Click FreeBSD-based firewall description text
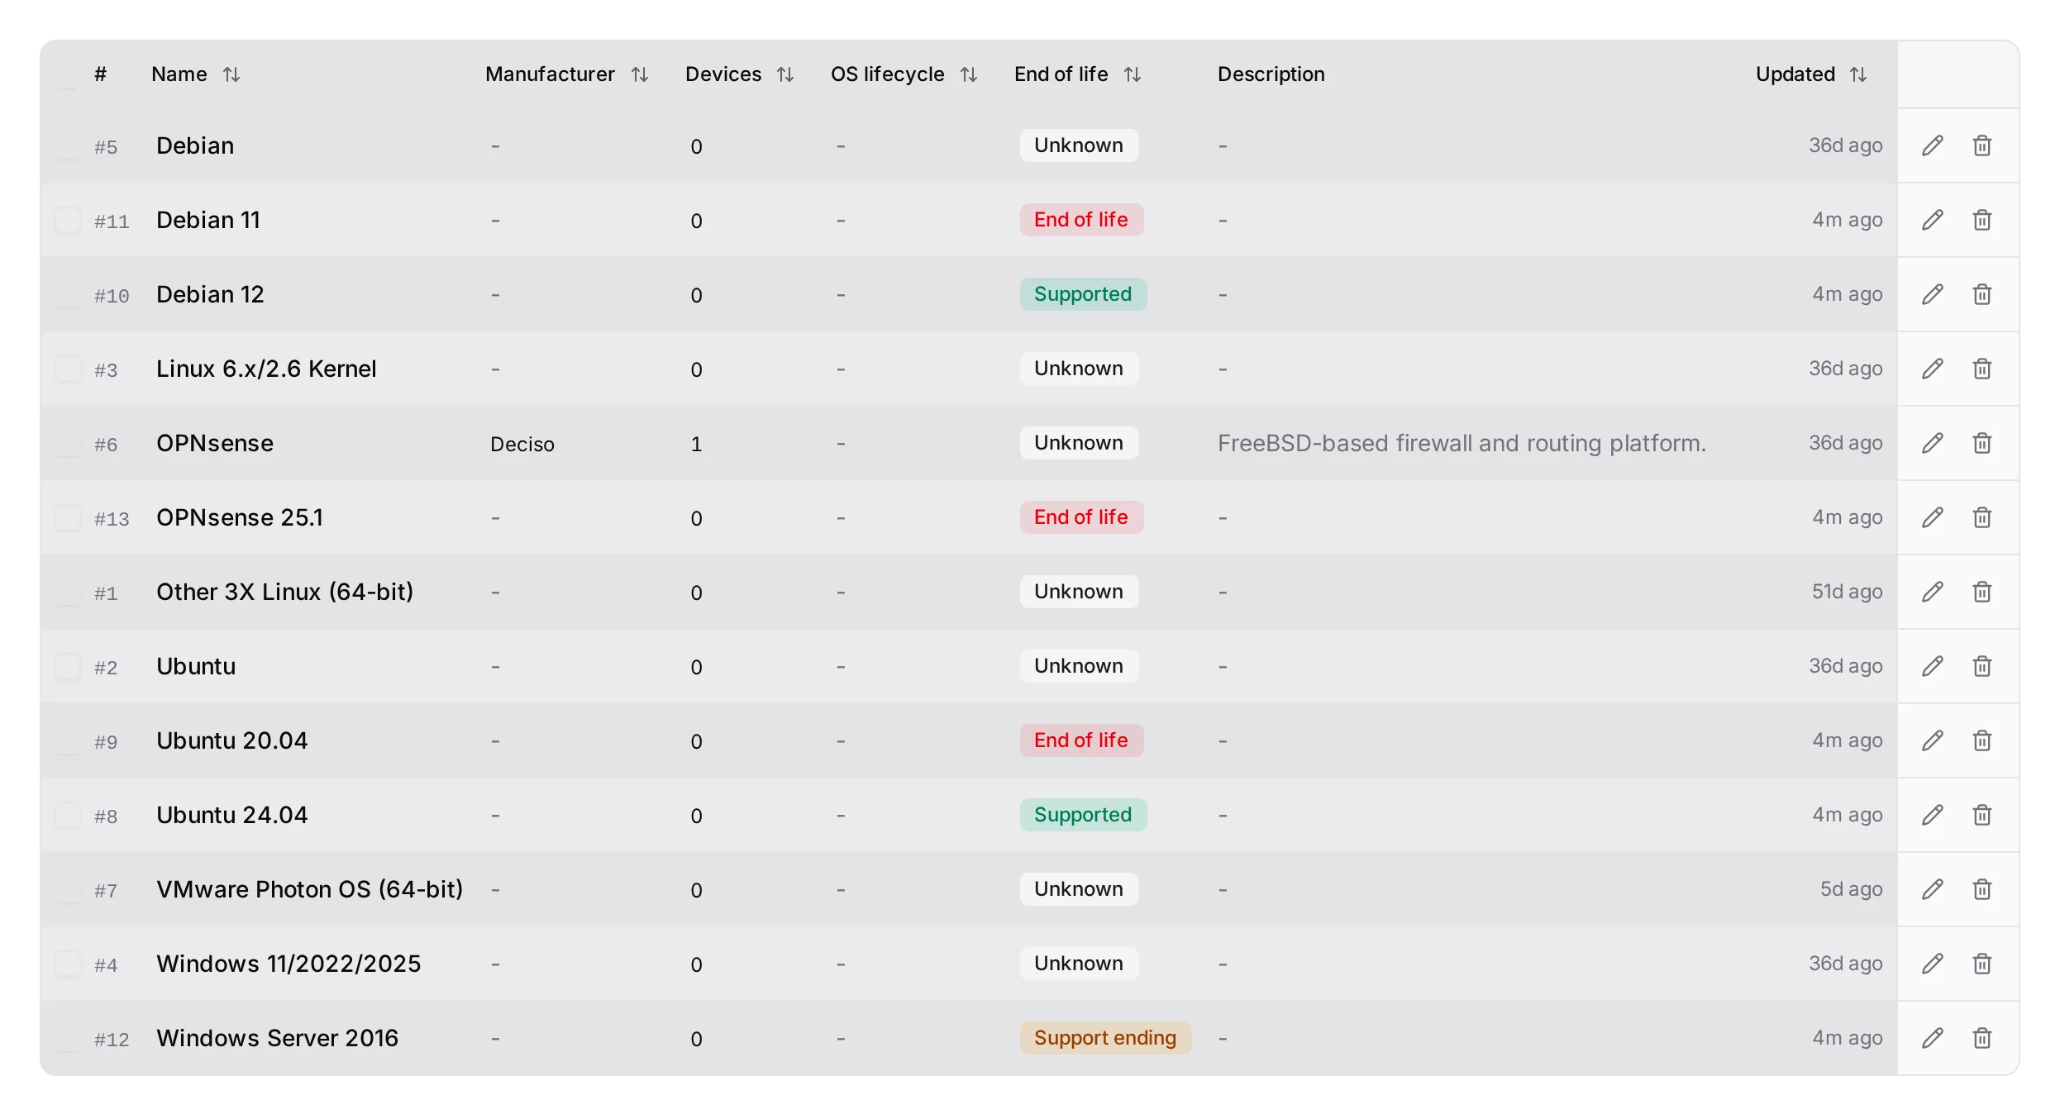The width and height of the screenshot is (2060, 1114). (1462, 443)
